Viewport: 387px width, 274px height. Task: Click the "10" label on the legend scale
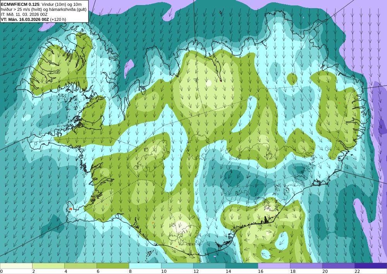tap(164, 271)
